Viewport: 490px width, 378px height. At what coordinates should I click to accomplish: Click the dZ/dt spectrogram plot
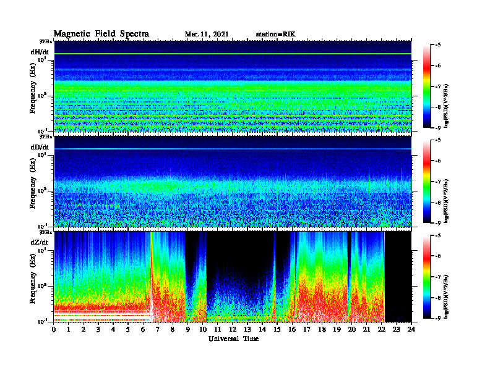coord(233,277)
